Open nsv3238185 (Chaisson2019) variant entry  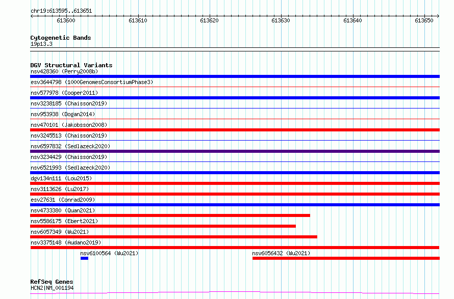click(x=69, y=103)
